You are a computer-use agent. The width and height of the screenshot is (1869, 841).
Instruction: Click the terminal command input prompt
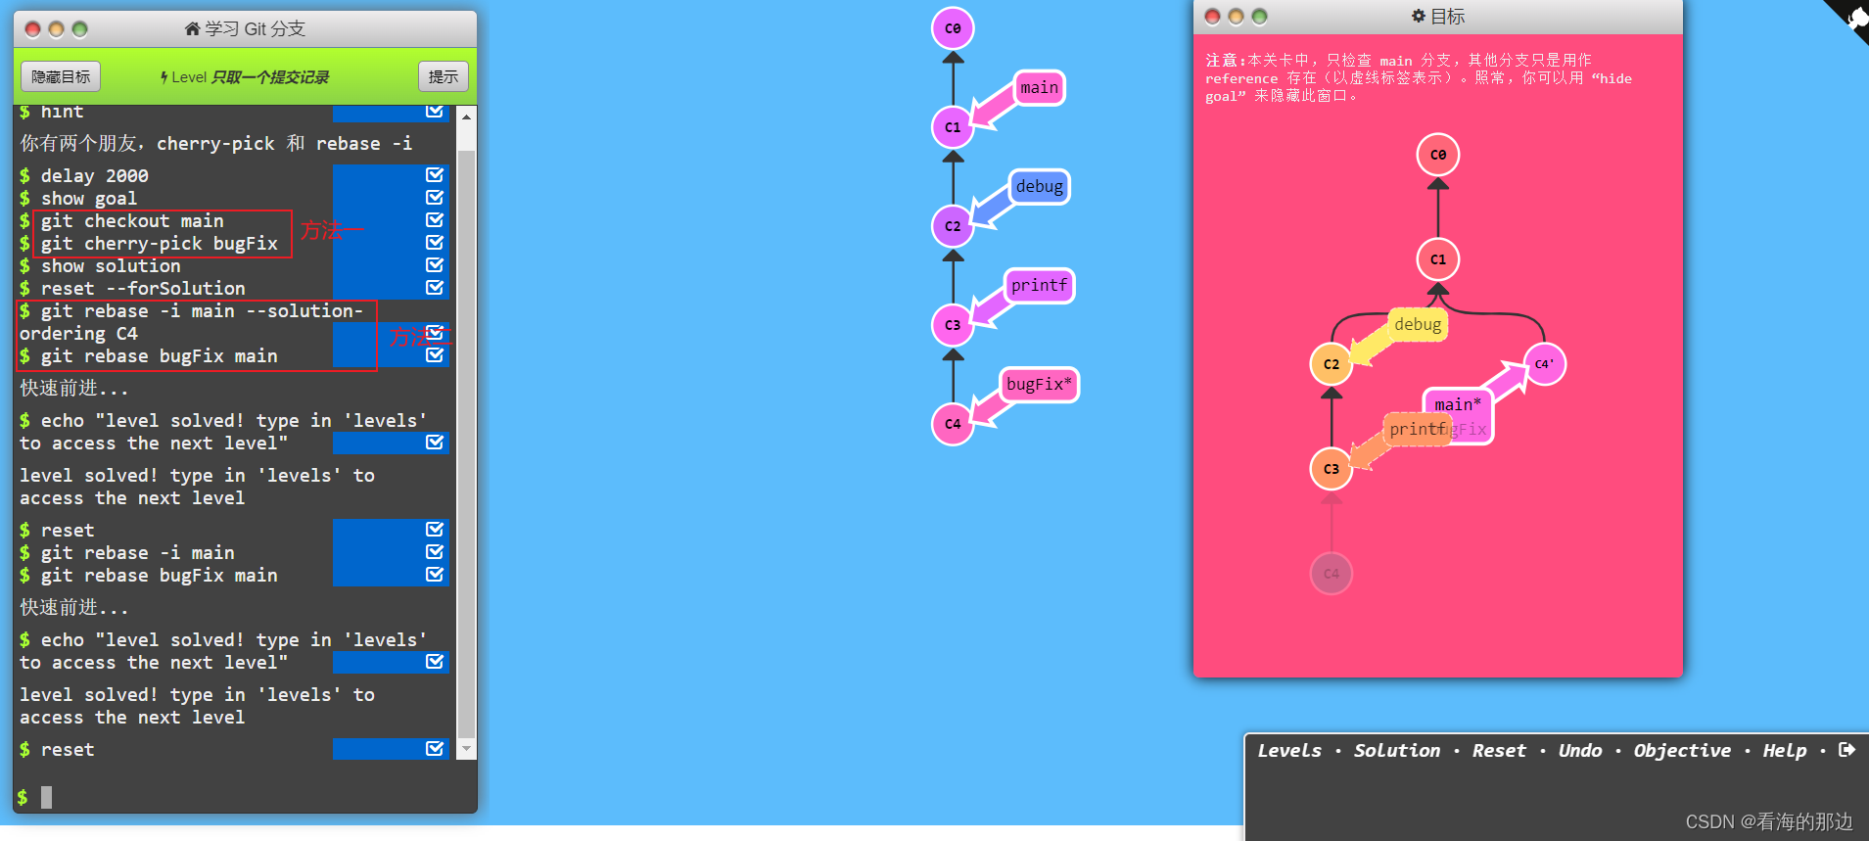pos(46,797)
